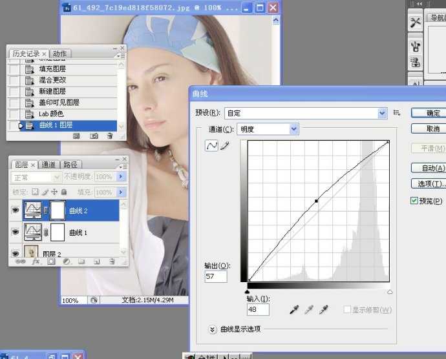Enable 显示修剪(W) show clipping checkbox
The height and width of the screenshot is (359, 446).
tap(347, 309)
